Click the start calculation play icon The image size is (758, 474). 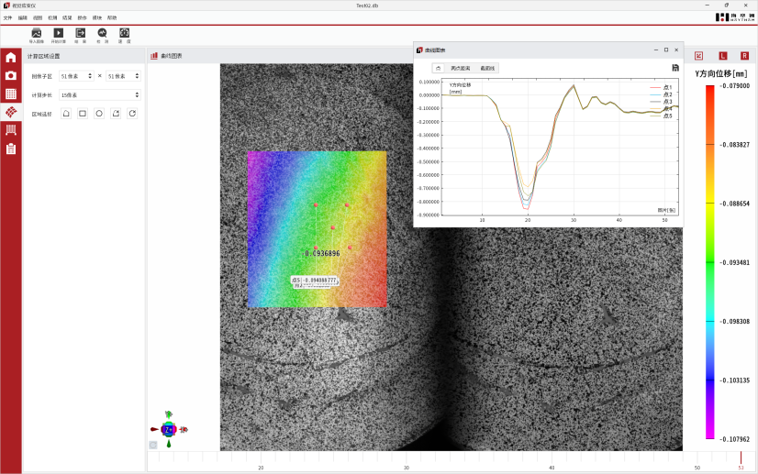click(59, 33)
